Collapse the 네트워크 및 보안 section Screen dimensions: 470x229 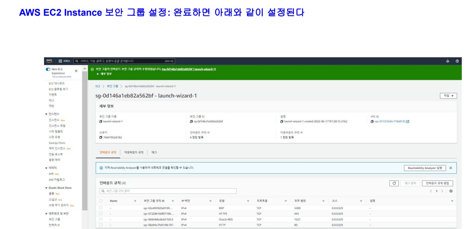tap(46, 214)
